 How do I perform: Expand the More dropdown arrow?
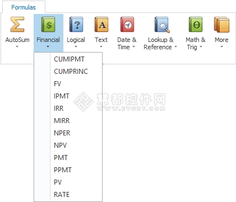click(221, 46)
